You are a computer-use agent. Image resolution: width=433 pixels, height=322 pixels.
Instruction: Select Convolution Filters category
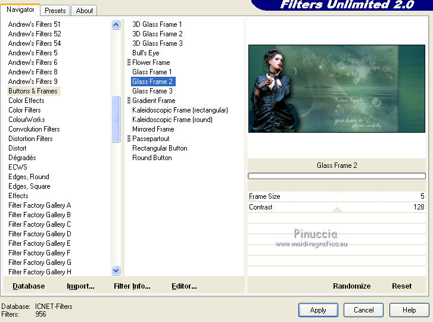[x=34, y=129]
